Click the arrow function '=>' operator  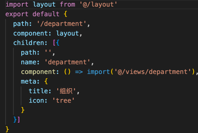tap(79, 72)
